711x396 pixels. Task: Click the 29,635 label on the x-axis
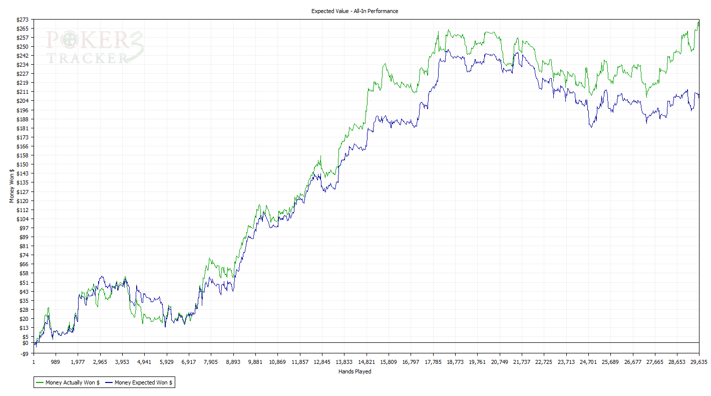[698, 362]
